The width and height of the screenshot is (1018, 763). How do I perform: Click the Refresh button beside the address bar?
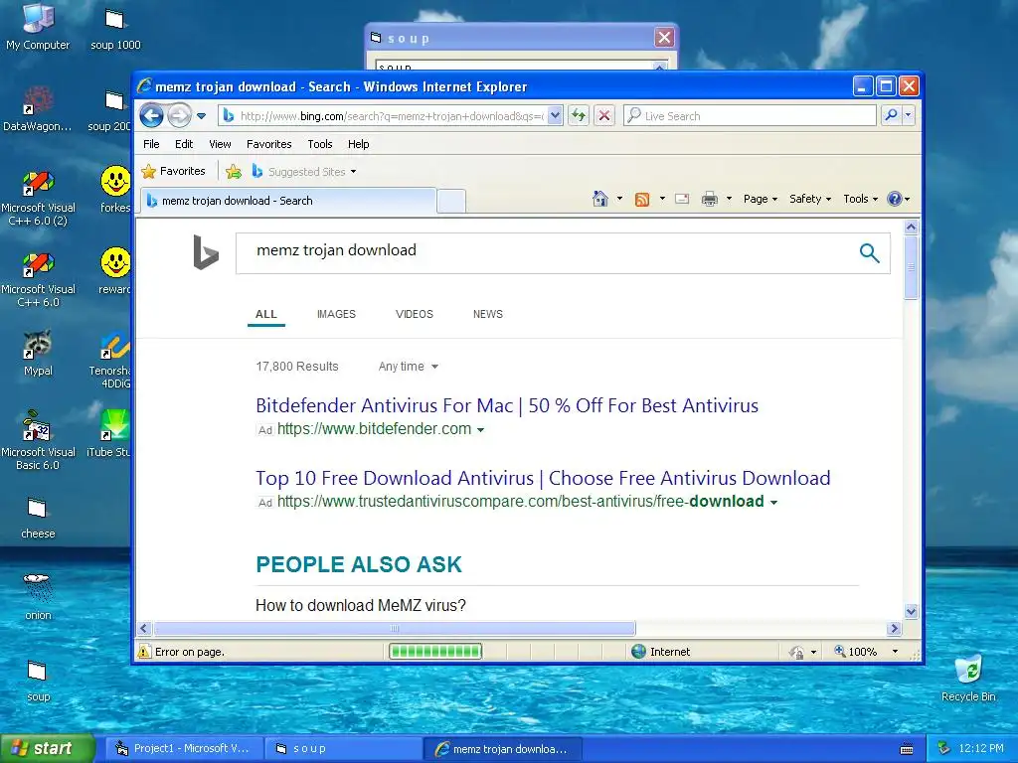pyautogui.click(x=579, y=115)
